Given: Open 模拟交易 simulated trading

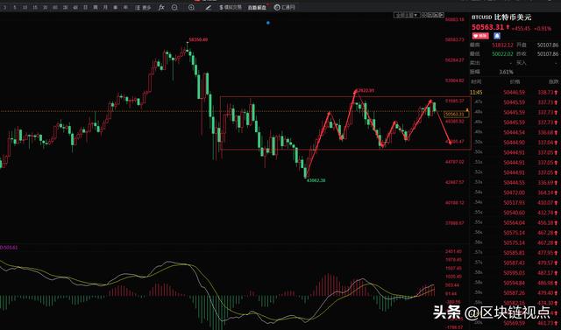Looking at the screenshot, I should tap(231, 7).
